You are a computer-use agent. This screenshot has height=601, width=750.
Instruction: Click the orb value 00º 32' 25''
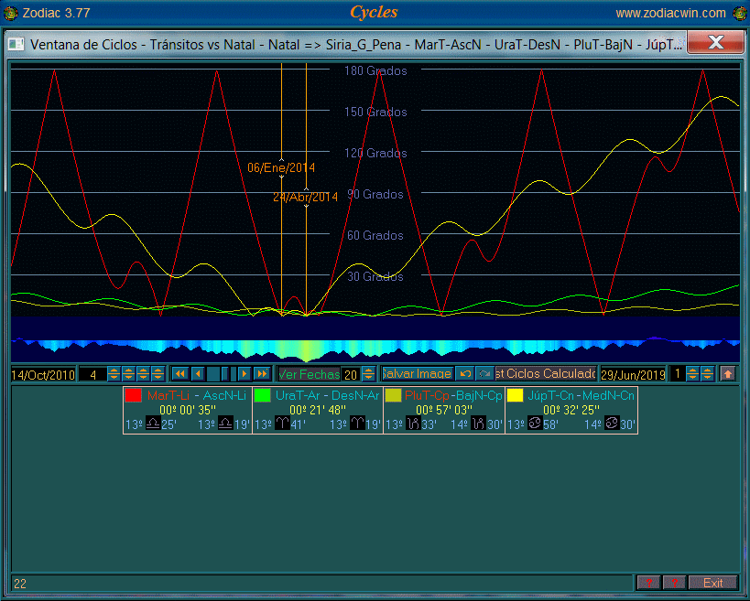click(571, 410)
